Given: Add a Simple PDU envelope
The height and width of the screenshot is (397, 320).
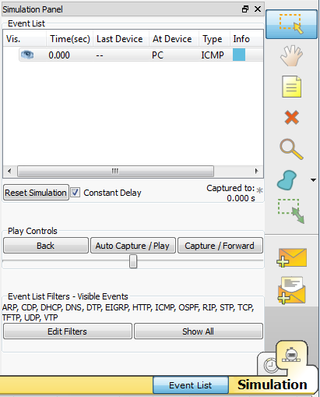Looking at the screenshot, I should point(291,257).
